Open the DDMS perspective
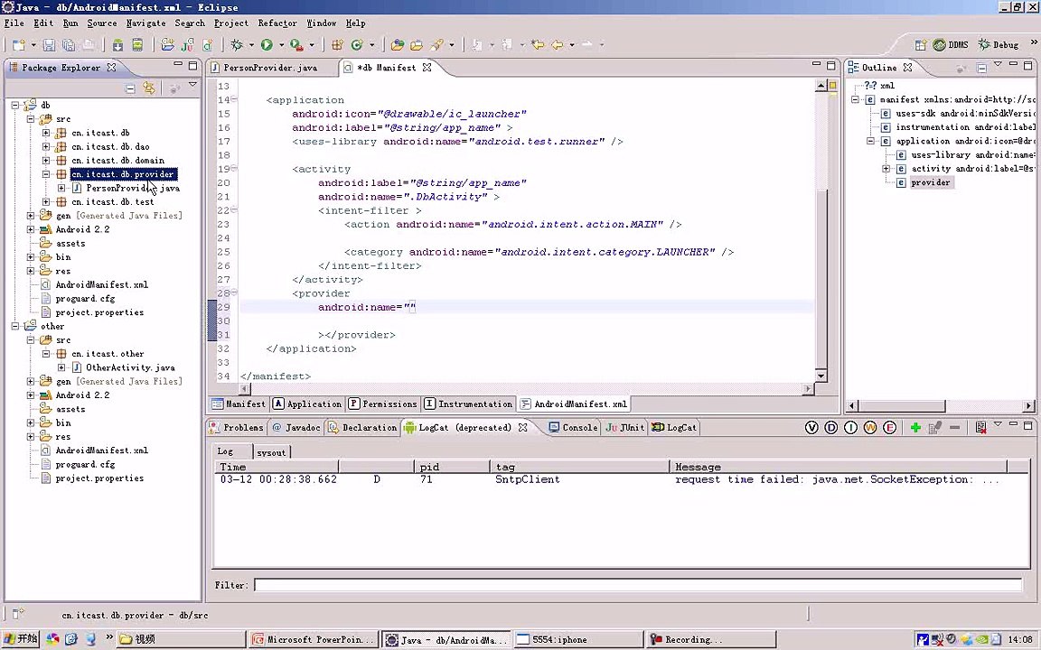The height and width of the screenshot is (650, 1041). point(952,44)
